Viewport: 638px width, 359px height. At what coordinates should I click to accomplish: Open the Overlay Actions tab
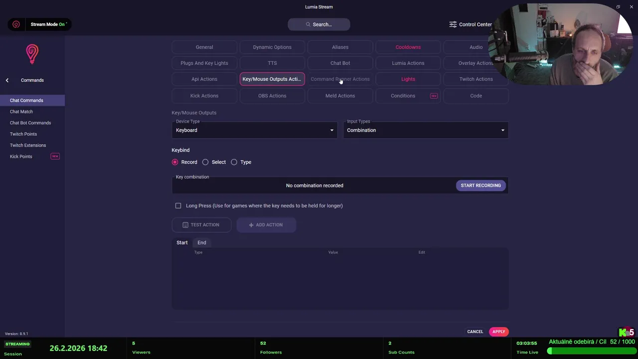coord(476,63)
